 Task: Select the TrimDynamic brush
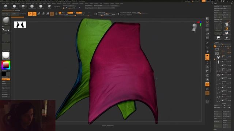41,7
